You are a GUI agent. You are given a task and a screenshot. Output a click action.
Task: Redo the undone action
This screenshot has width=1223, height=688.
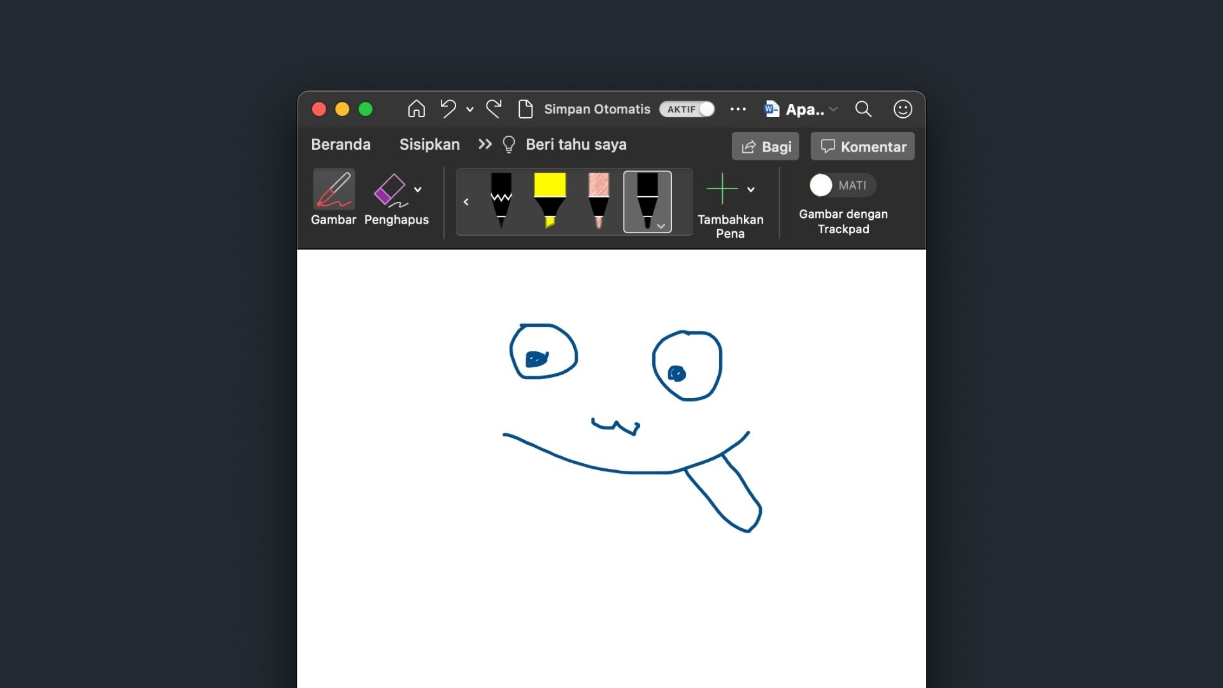(x=494, y=109)
